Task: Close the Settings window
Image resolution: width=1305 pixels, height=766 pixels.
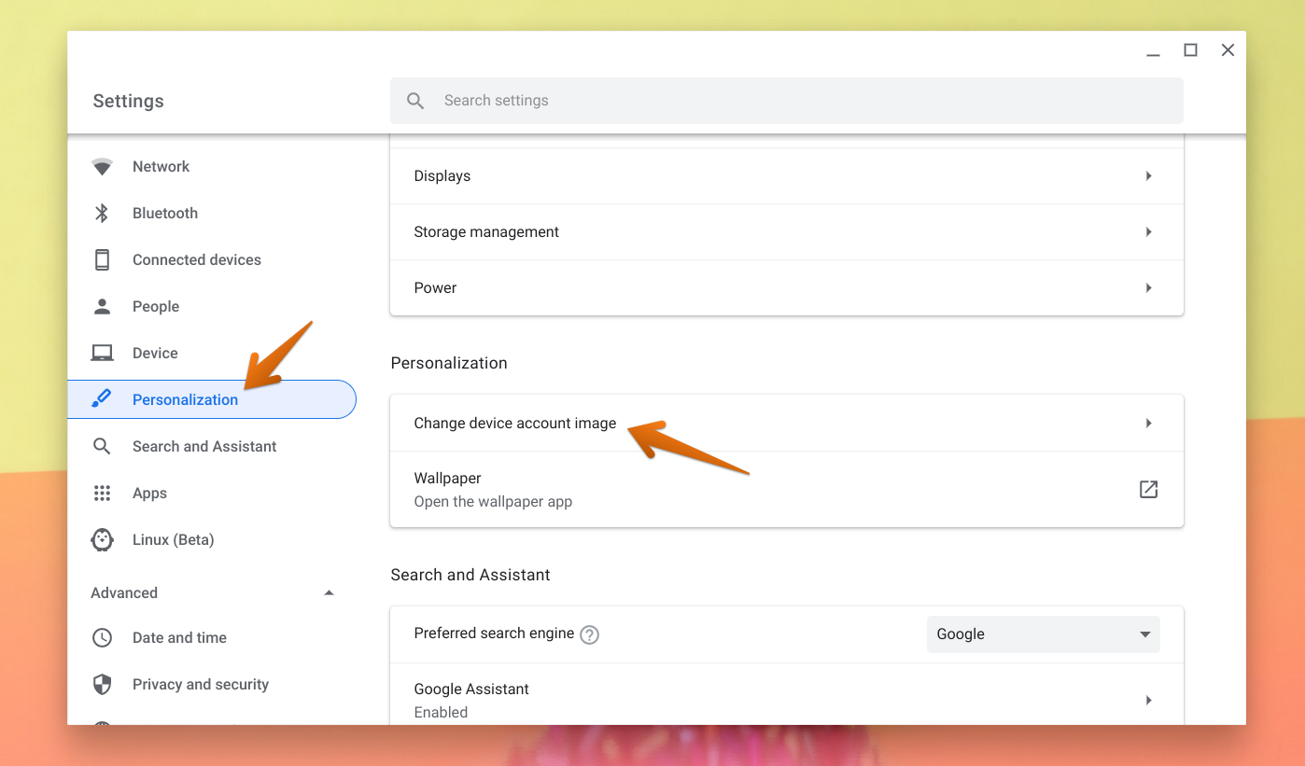Action: point(1228,50)
